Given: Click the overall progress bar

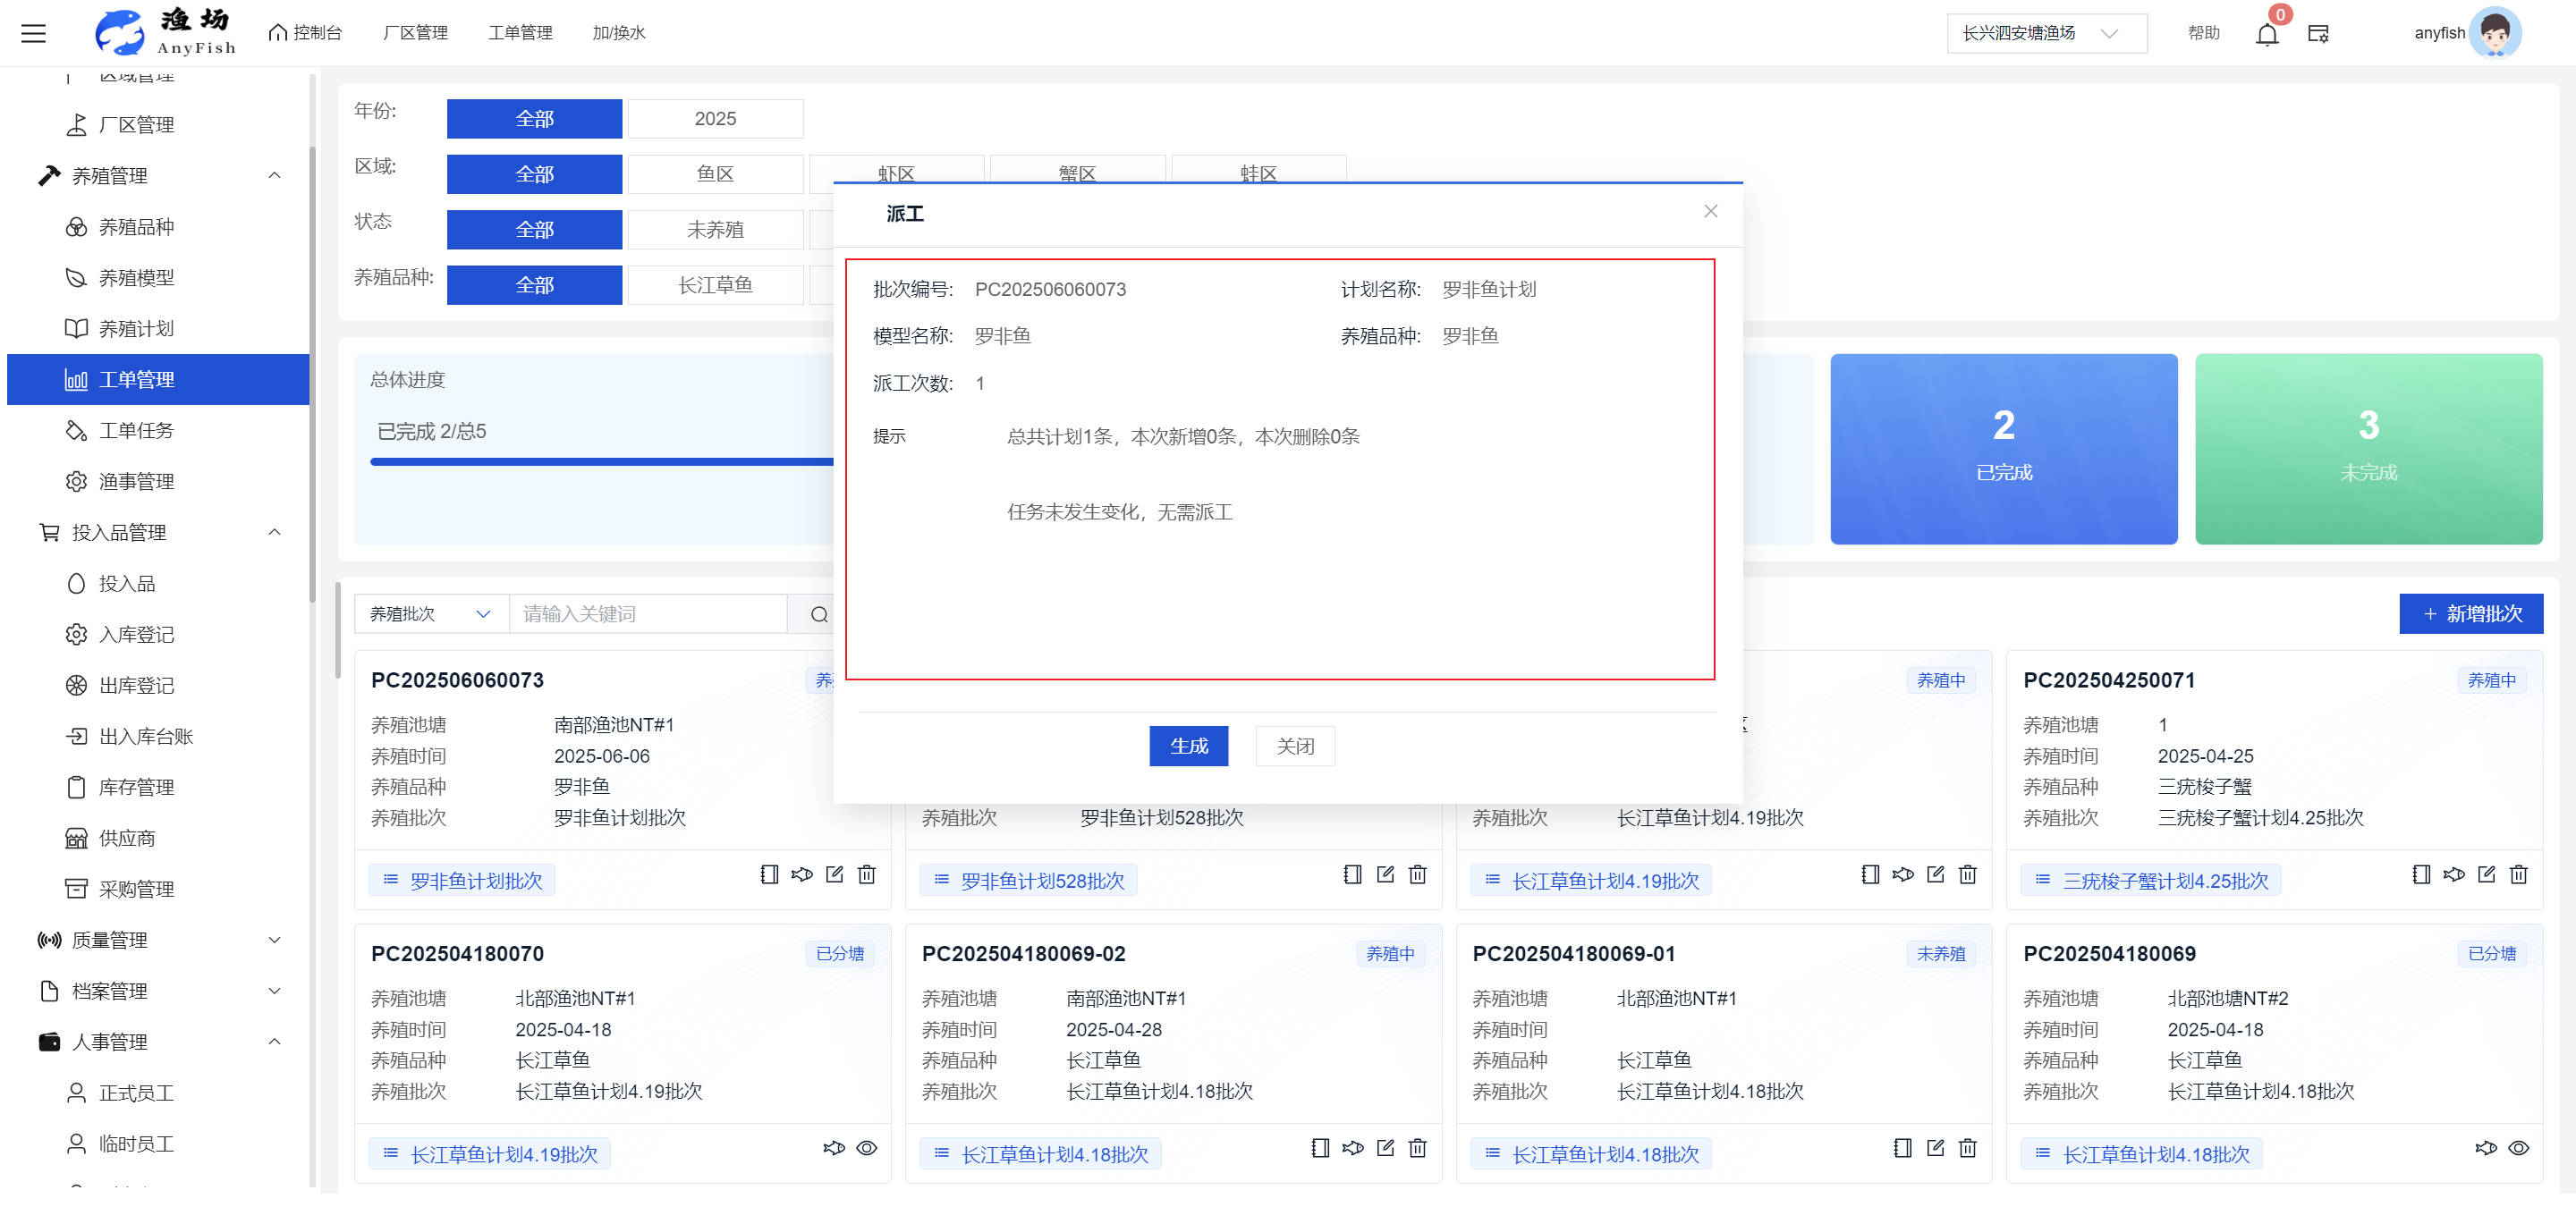Looking at the screenshot, I should point(600,461).
